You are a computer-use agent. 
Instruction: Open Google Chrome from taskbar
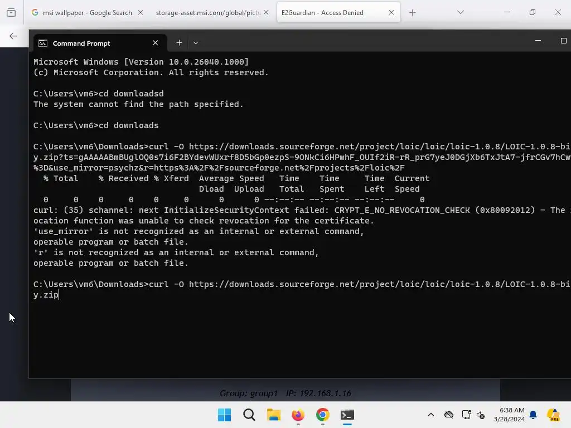pyautogui.click(x=323, y=415)
